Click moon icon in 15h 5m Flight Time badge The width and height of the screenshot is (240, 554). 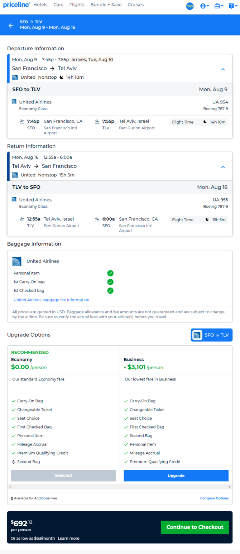tap(207, 220)
